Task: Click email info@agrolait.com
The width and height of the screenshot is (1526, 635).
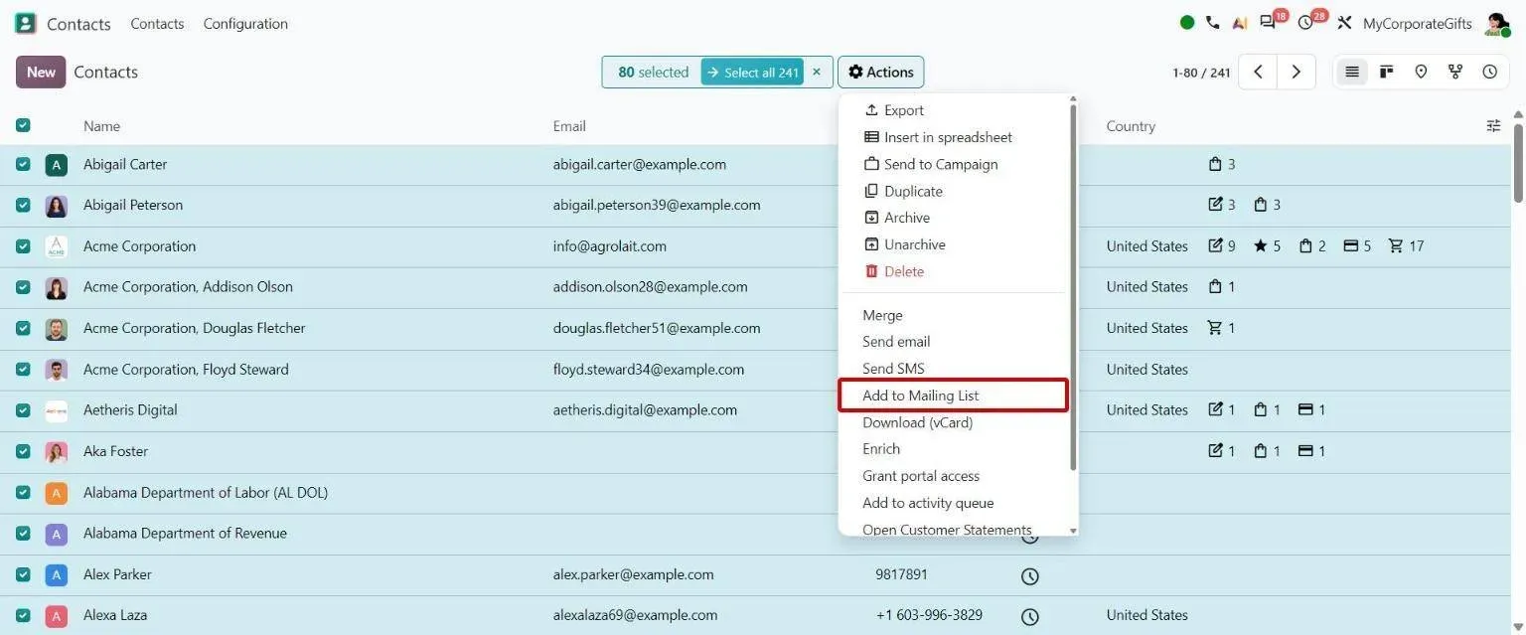Action: click(x=610, y=245)
